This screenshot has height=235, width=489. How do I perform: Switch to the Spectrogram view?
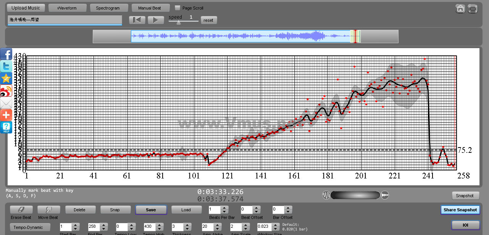[x=108, y=8]
